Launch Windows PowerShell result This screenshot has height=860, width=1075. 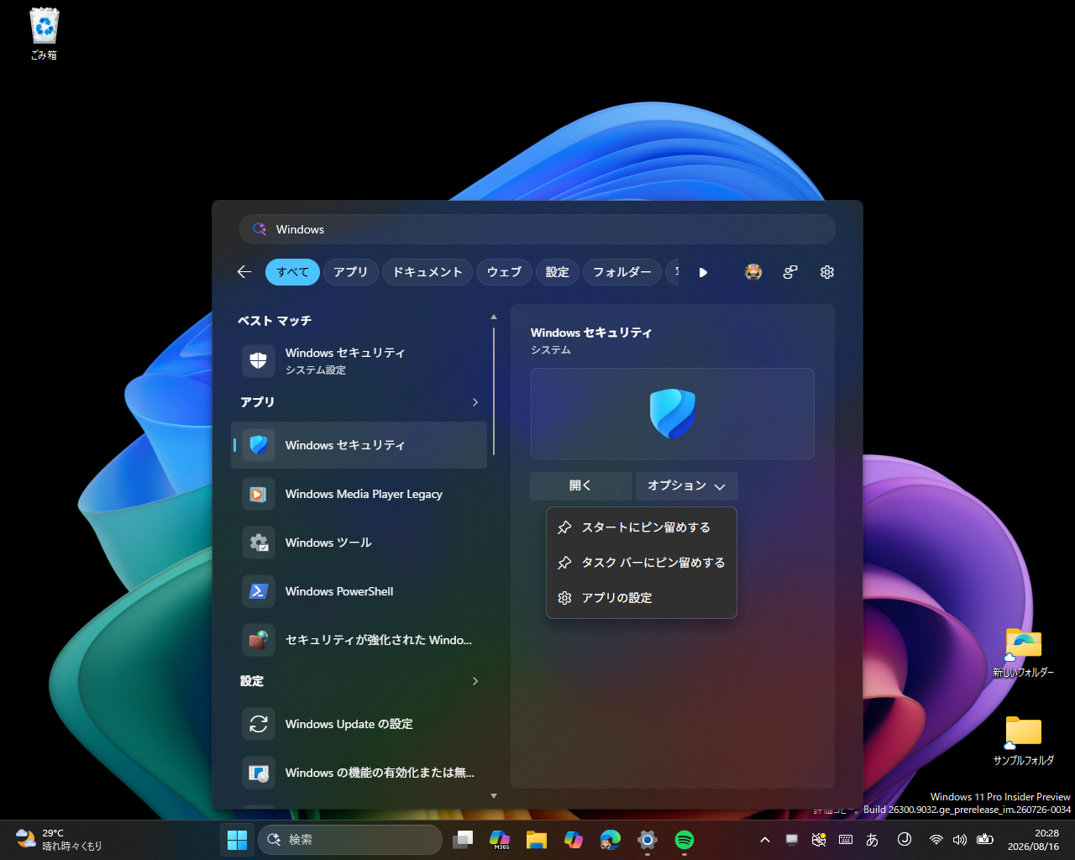click(359, 591)
